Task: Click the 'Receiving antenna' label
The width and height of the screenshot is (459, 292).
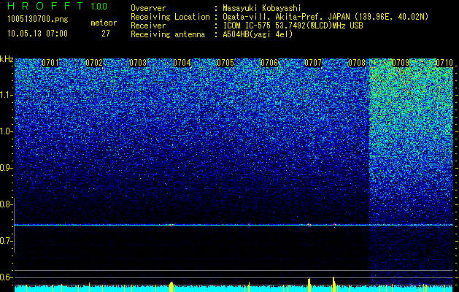Action: pyautogui.click(x=168, y=34)
